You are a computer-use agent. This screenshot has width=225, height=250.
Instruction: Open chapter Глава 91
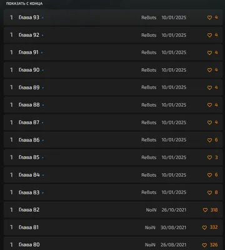coord(29,52)
